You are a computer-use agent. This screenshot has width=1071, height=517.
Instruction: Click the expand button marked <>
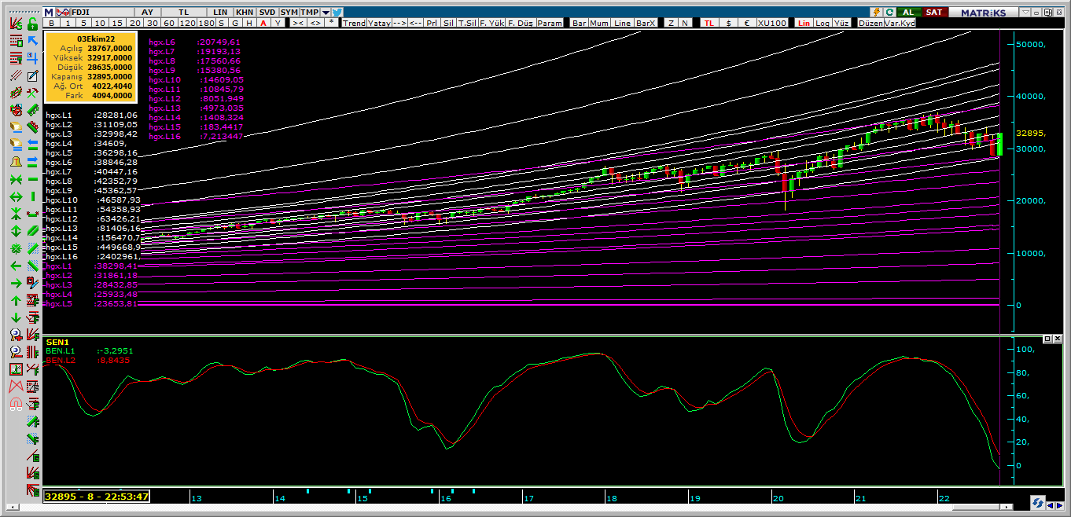(316, 23)
